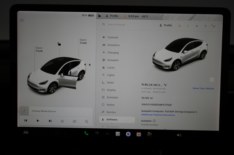Click Open Frunk

(x=39, y=49)
